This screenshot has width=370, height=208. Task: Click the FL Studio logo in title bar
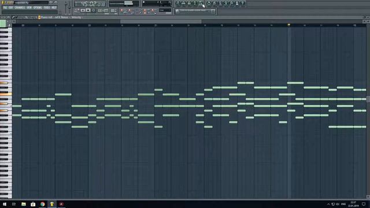click(x=8, y=2)
